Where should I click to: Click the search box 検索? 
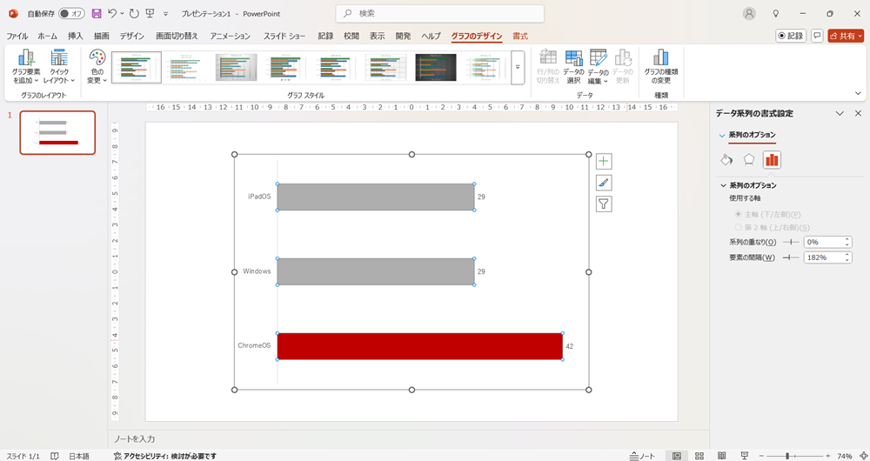[439, 13]
